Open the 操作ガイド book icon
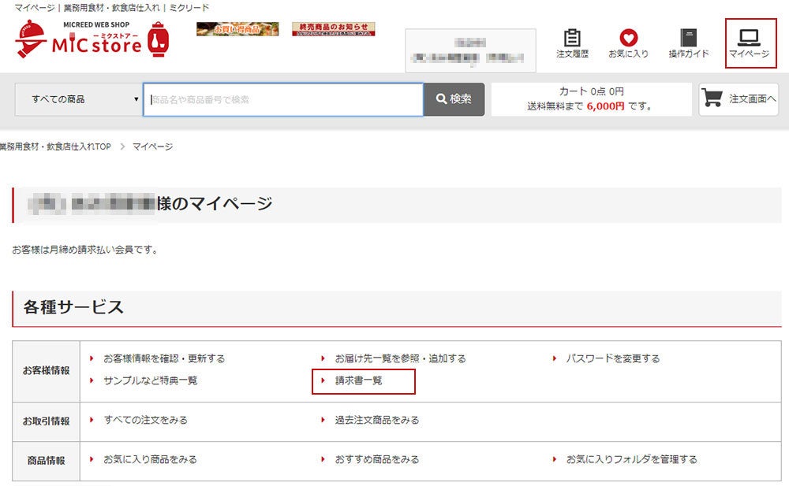 (x=688, y=39)
